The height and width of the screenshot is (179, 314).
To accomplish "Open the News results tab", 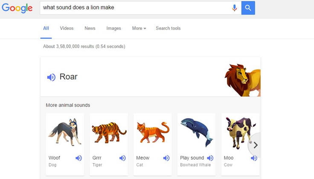I will (x=90, y=29).
